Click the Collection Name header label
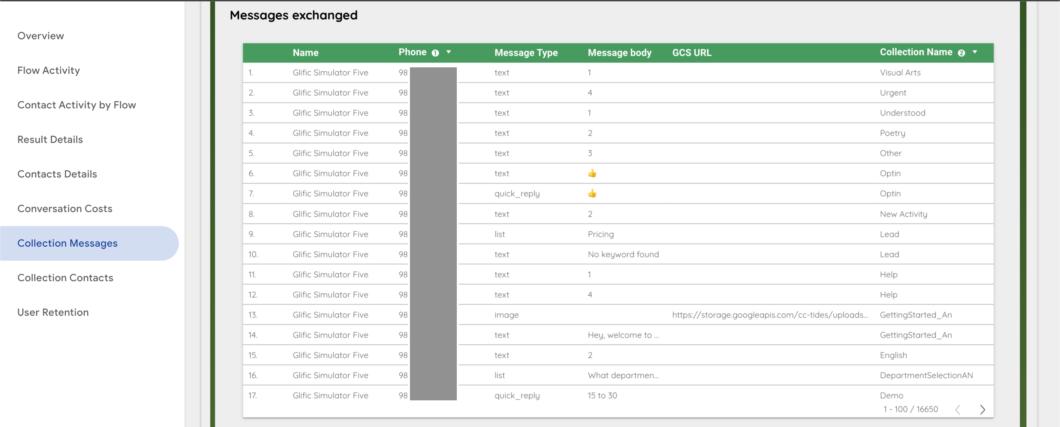 (x=916, y=52)
